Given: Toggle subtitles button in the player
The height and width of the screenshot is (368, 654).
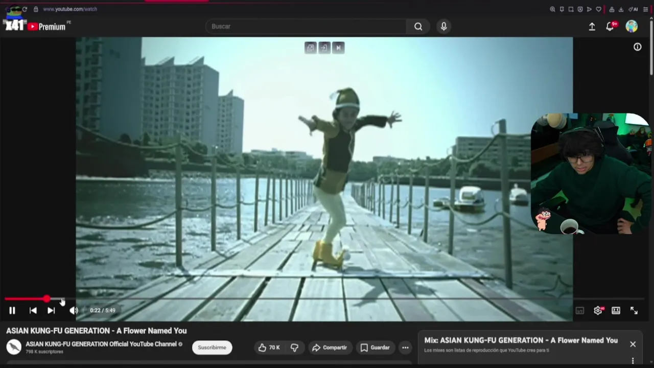Looking at the screenshot, I should point(580,310).
